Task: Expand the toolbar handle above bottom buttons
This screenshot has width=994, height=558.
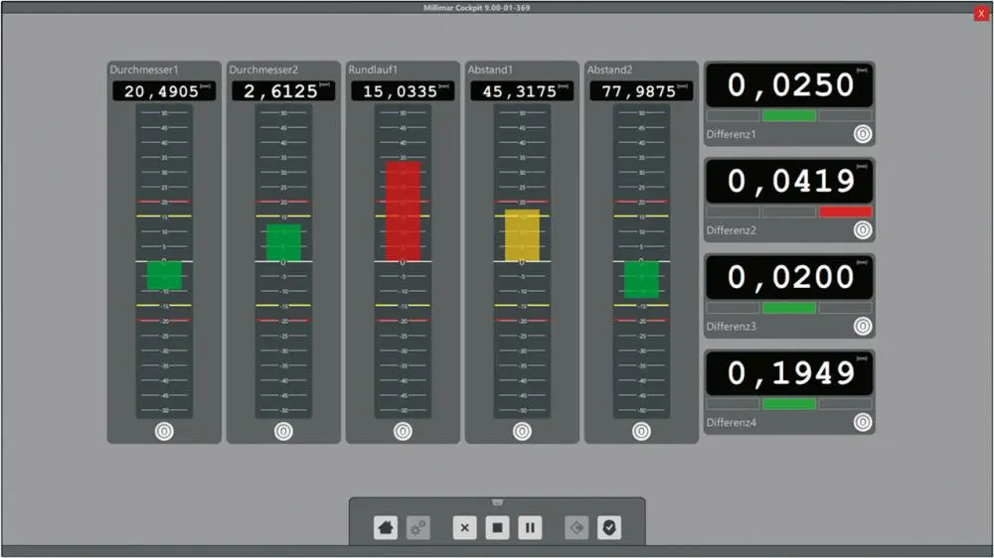Action: click(497, 502)
